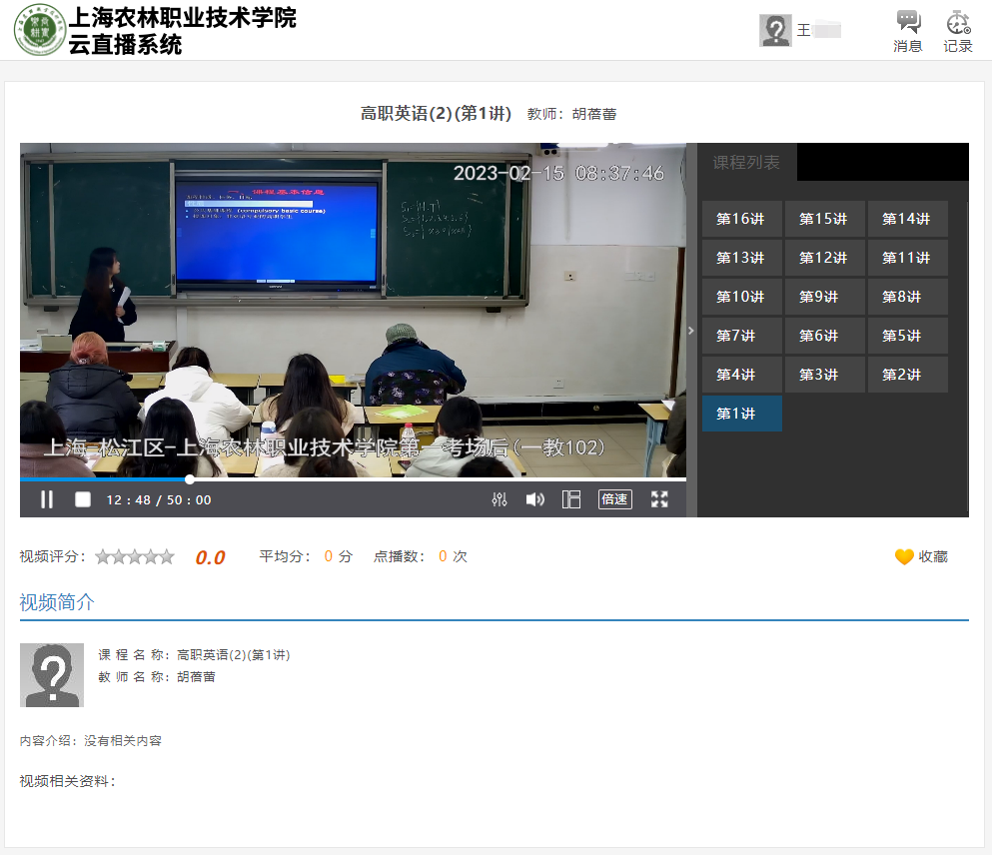Open the 倍速 playback speed menu
Image resolution: width=992 pixels, height=855 pixels.
tap(615, 499)
